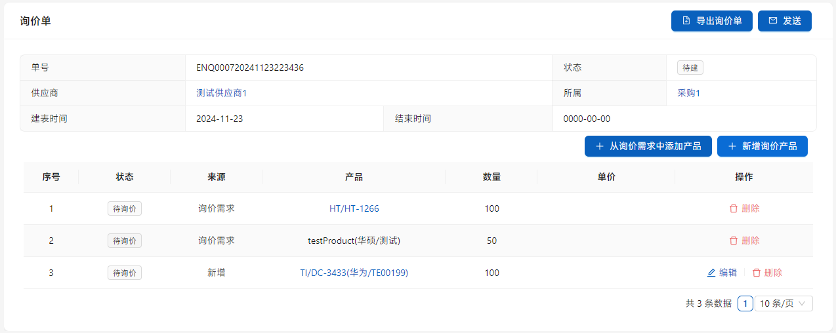Screen dimensions: 836x333
Task: Click the export inquiry sheet document icon
Action: tap(686, 21)
